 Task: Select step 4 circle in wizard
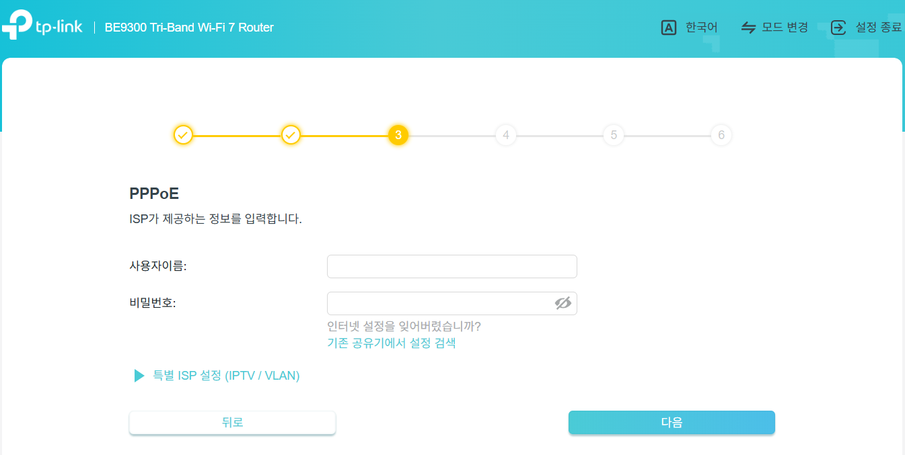click(x=506, y=135)
